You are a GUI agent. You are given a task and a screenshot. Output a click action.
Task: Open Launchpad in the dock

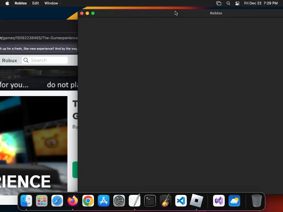click(x=42, y=201)
